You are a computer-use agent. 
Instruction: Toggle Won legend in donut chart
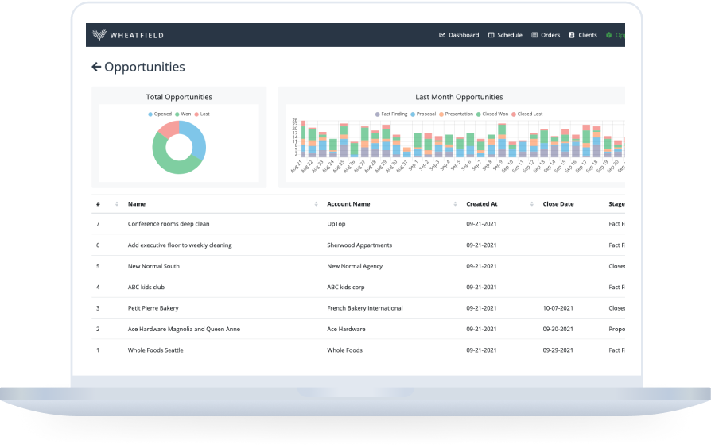[183, 114]
